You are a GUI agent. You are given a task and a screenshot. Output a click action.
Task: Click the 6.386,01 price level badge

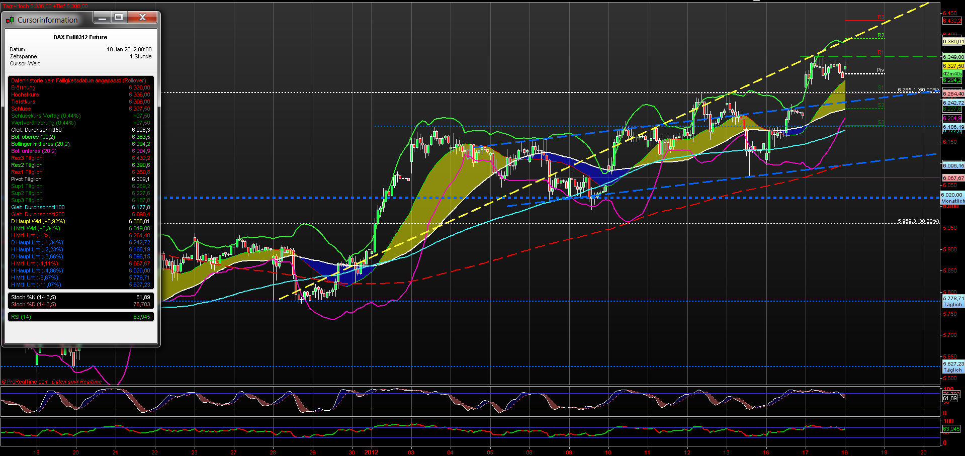952,42
